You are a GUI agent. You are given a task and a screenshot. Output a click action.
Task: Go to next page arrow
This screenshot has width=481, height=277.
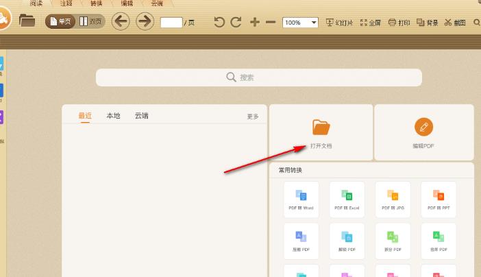click(x=145, y=21)
